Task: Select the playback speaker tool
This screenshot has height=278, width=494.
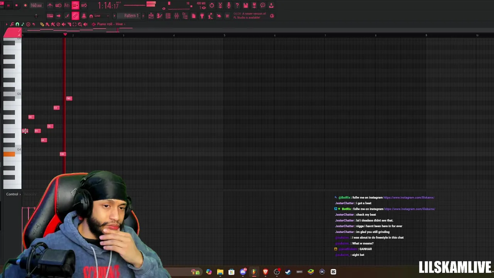Action: pyautogui.click(x=85, y=24)
